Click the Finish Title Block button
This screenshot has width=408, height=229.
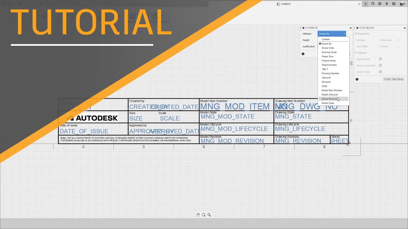point(394,79)
